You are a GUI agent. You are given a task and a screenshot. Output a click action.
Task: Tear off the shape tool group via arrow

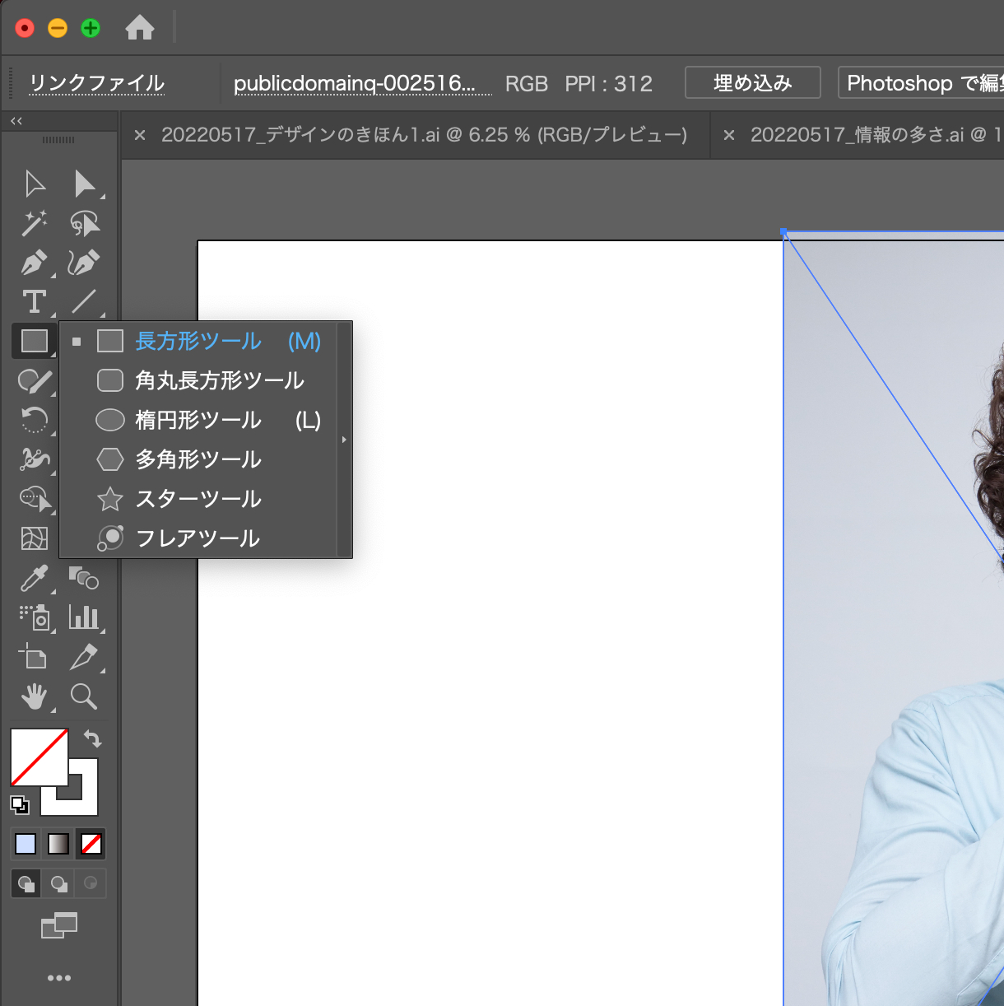coord(344,439)
